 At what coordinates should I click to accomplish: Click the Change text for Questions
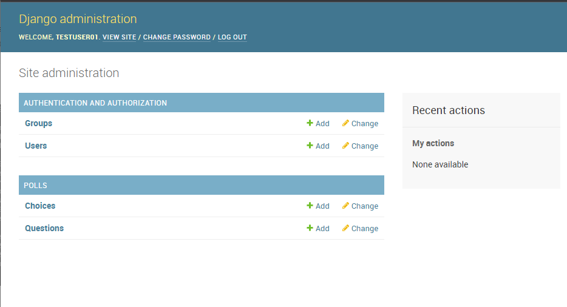pos(365,229)
